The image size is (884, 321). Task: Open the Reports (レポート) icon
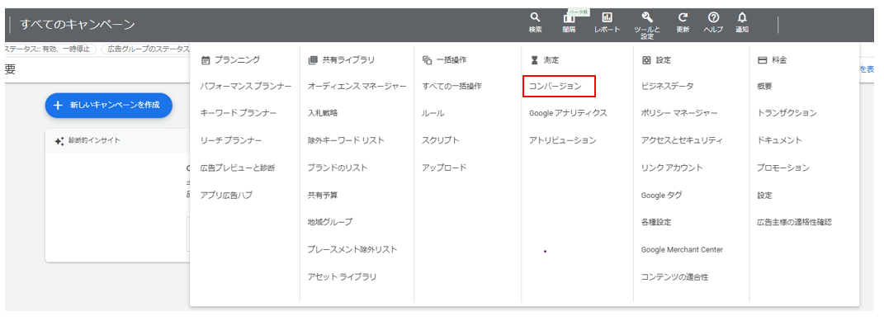click(x=607, y=17)
